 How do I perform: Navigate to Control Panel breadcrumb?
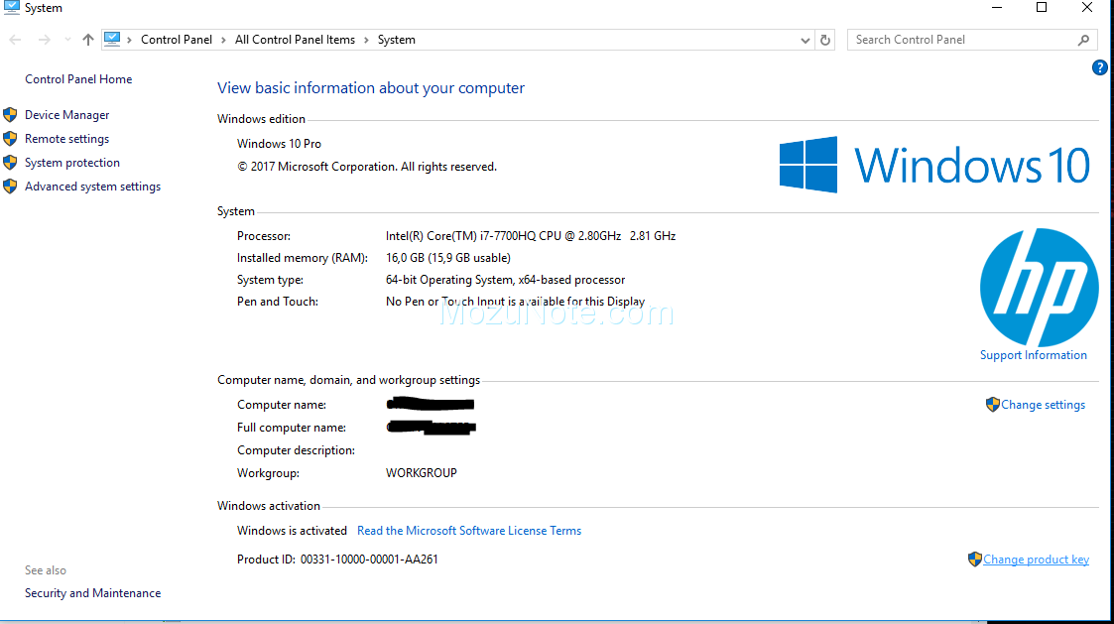point(177,40)
